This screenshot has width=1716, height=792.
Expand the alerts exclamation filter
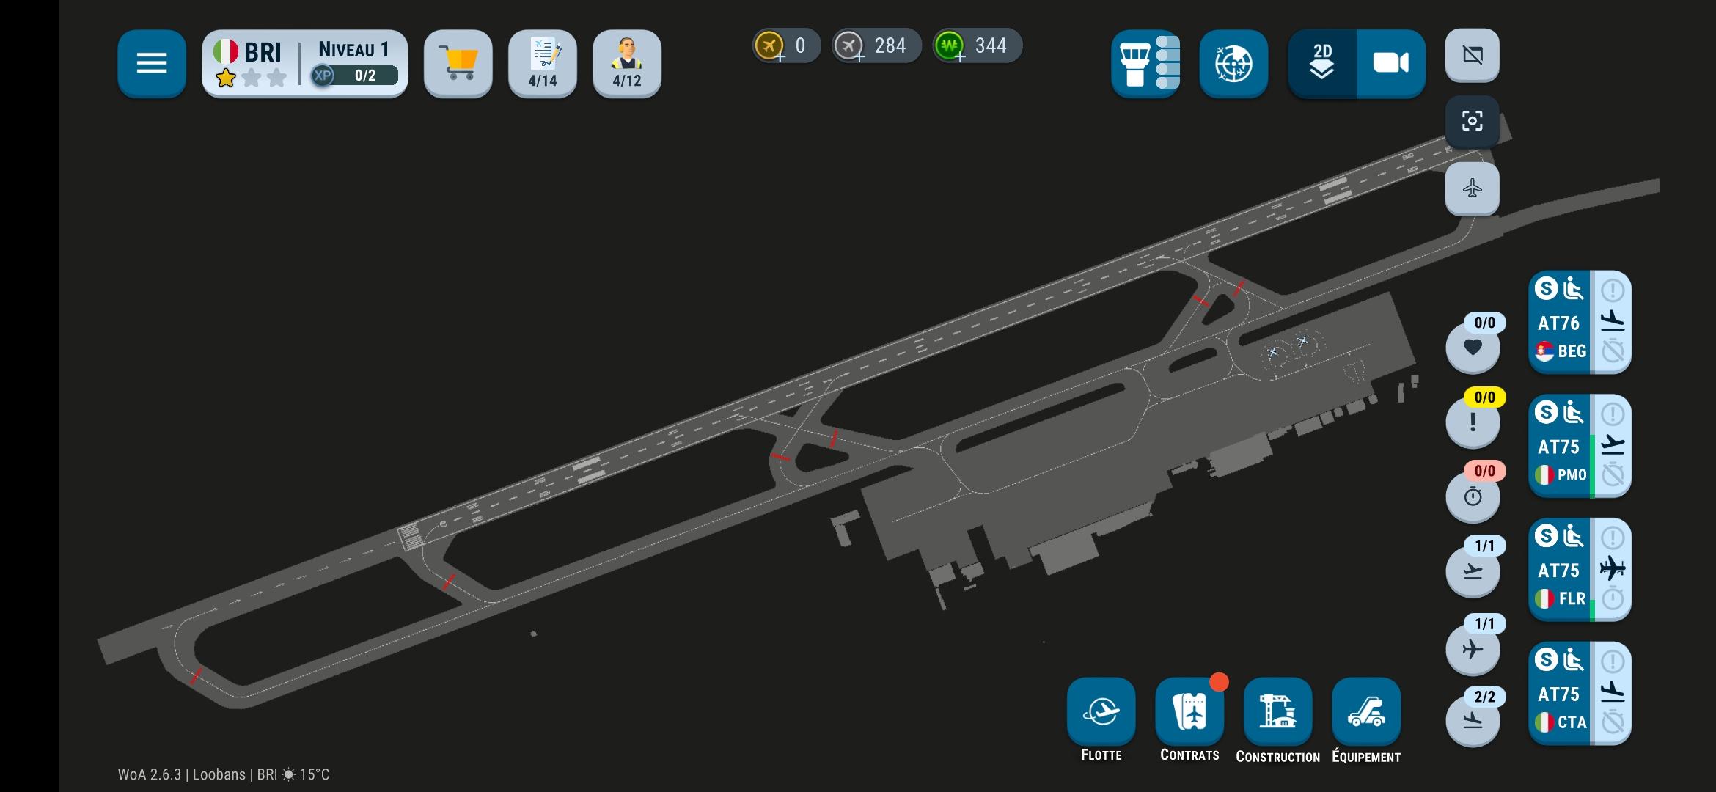1473,422
